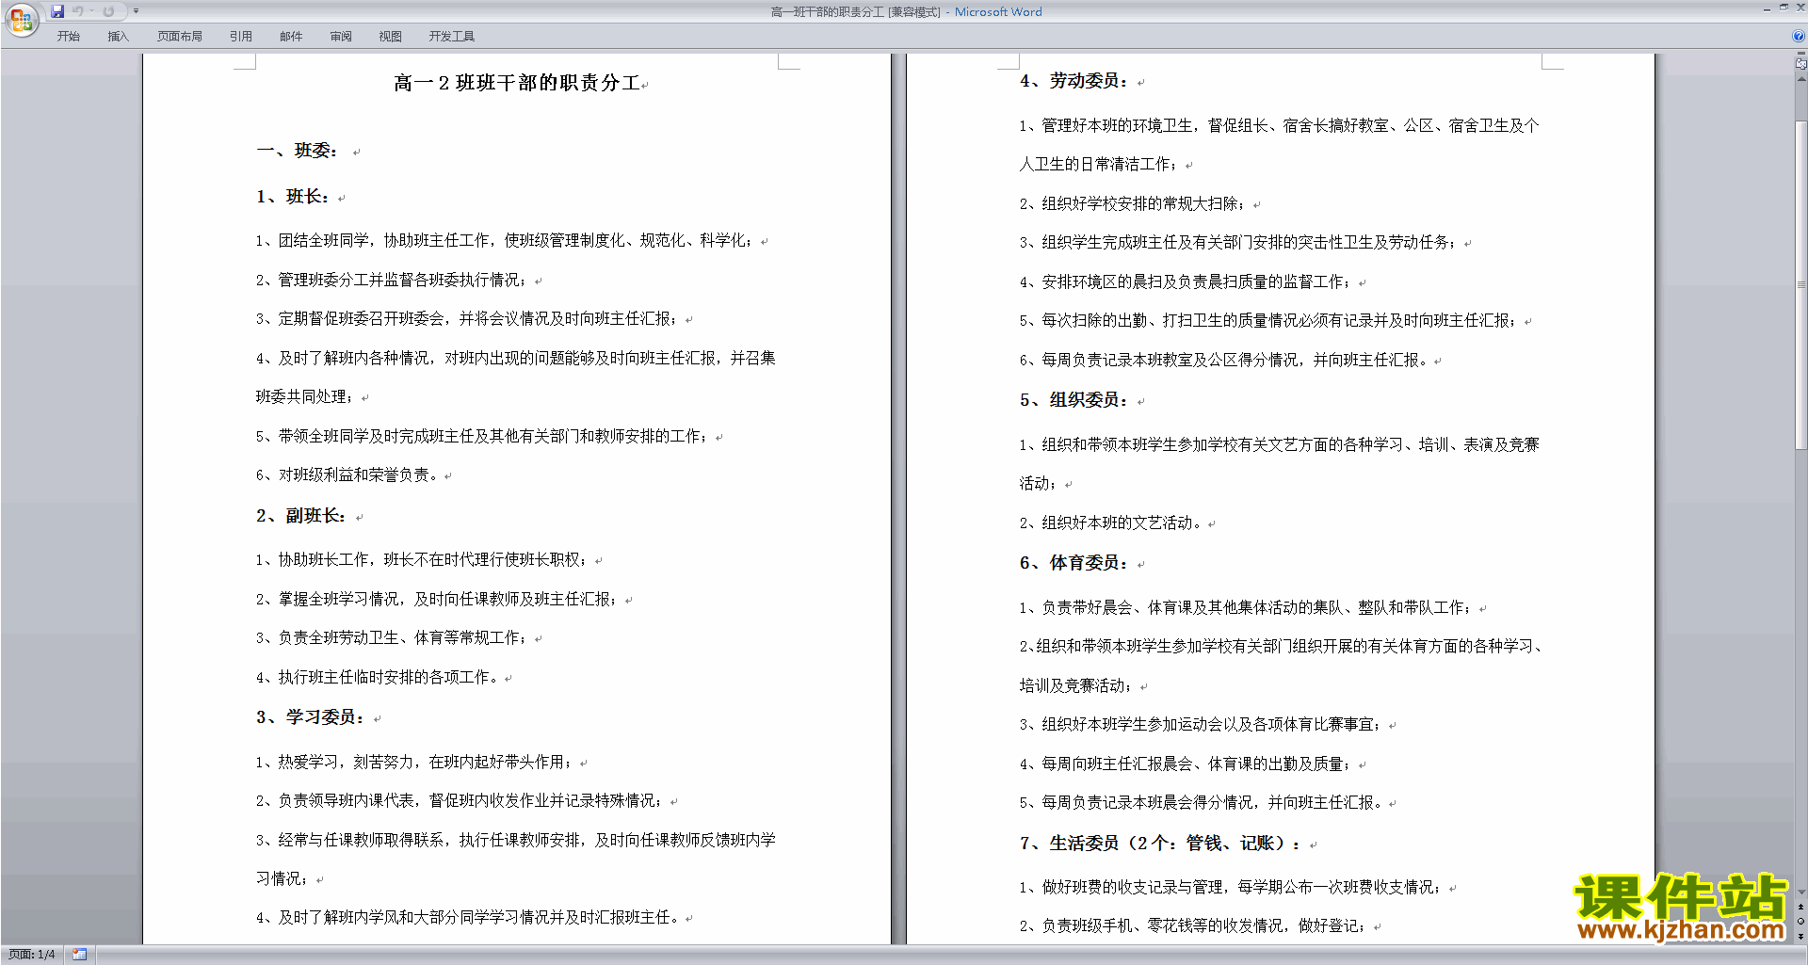Open the Undo history dropdown arrow
The image size is (1808, 965).
tap(91, 11)
